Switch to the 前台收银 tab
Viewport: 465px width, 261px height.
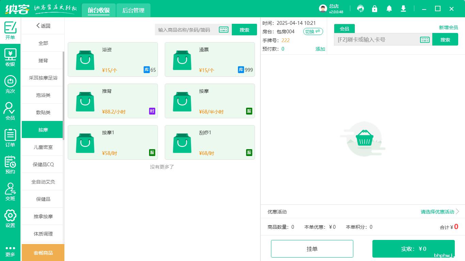click(99, 11)
